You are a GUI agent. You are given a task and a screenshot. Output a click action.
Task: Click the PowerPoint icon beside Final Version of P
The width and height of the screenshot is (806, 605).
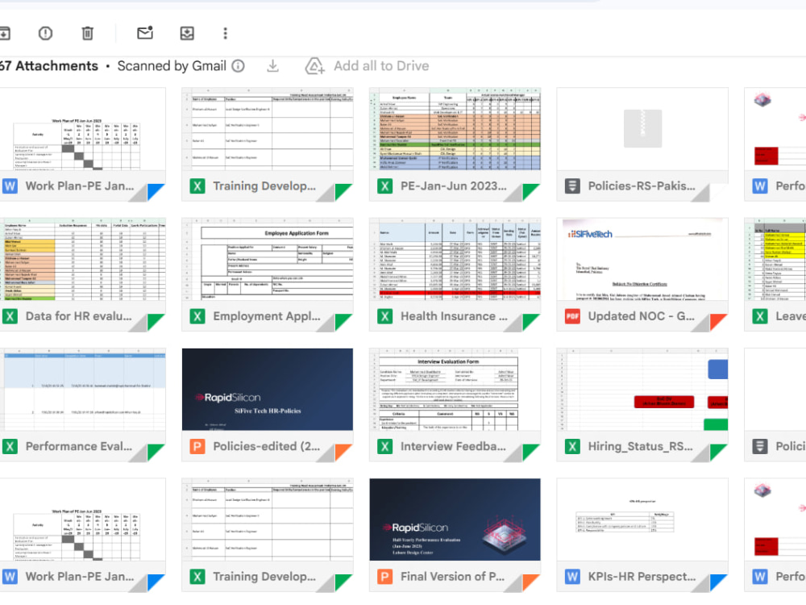pos(384,576)
